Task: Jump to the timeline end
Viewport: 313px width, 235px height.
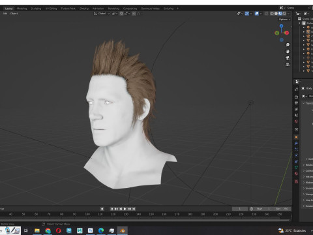Action: pos(134,209)
